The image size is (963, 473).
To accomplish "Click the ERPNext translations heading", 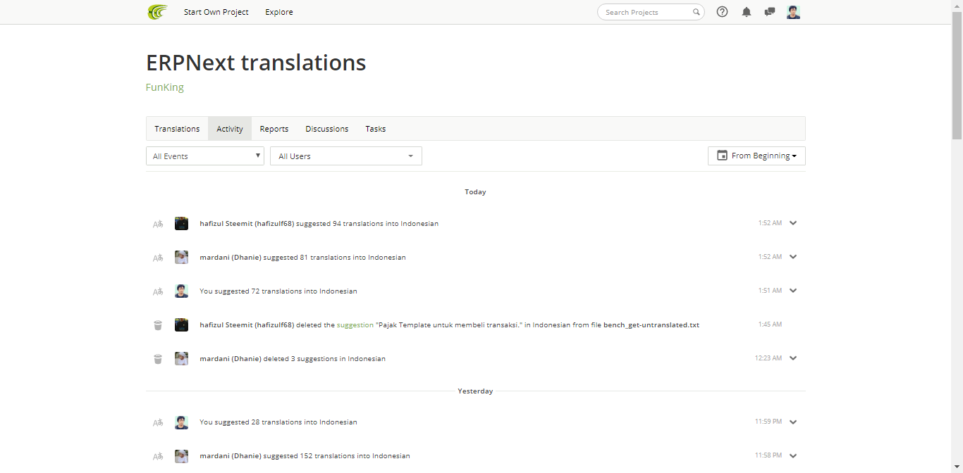I will pyautogui.click(x=256, y=63).
